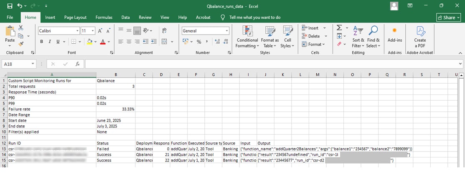Click the Add-ins button
This screenshot has height=174, width=465.
click(x=395, y=35)
